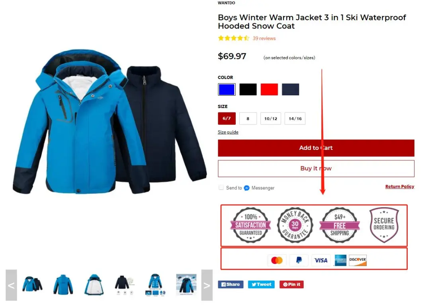Click the PayPal payment icon
Screen dimensions: 430x305
point(299,260)
